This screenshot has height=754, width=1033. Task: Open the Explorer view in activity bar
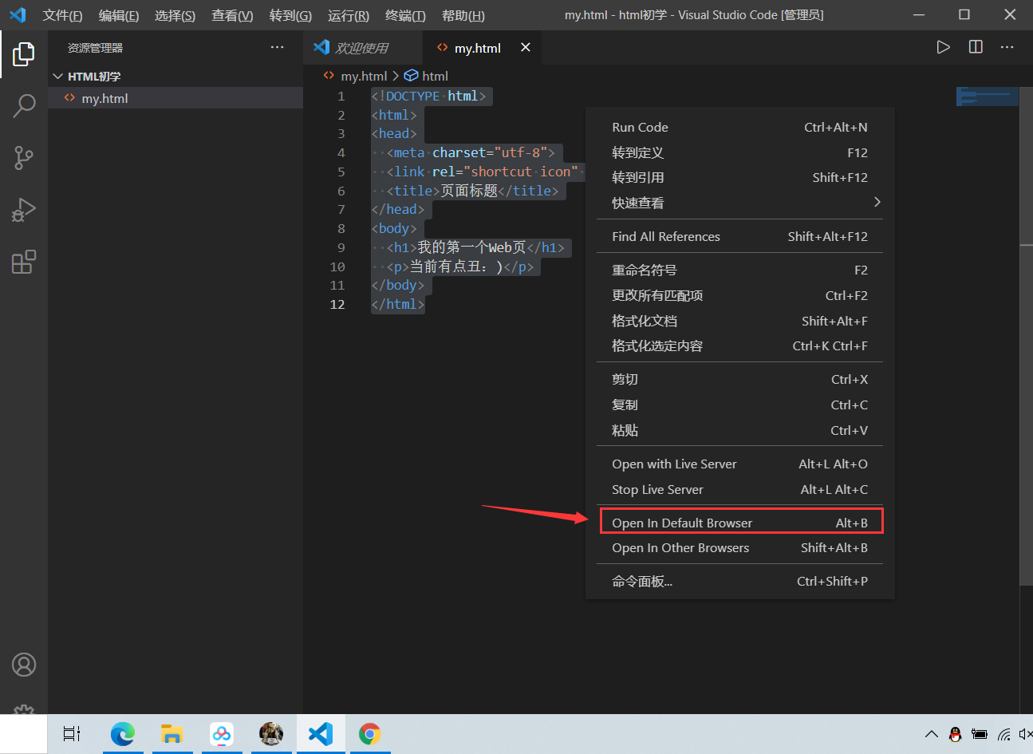pyautogui.click(x=24, y=54)
